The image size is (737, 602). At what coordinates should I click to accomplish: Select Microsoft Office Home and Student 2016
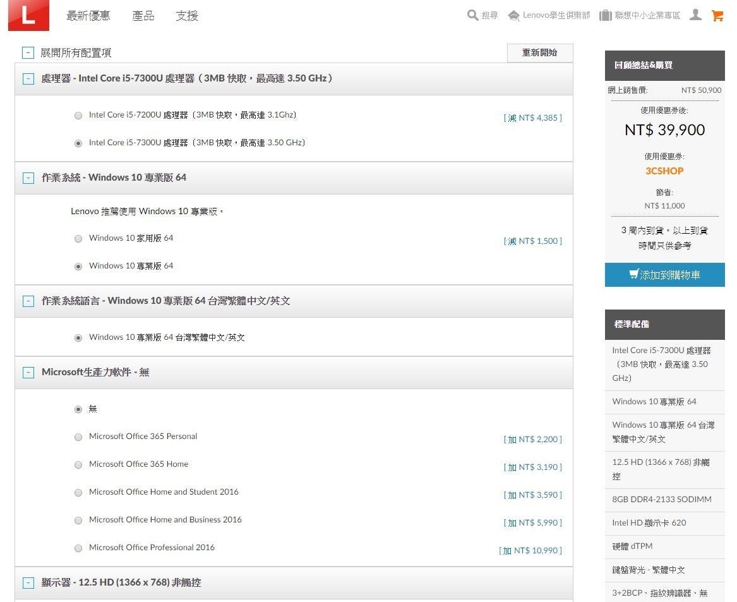[x=78, y=493]
